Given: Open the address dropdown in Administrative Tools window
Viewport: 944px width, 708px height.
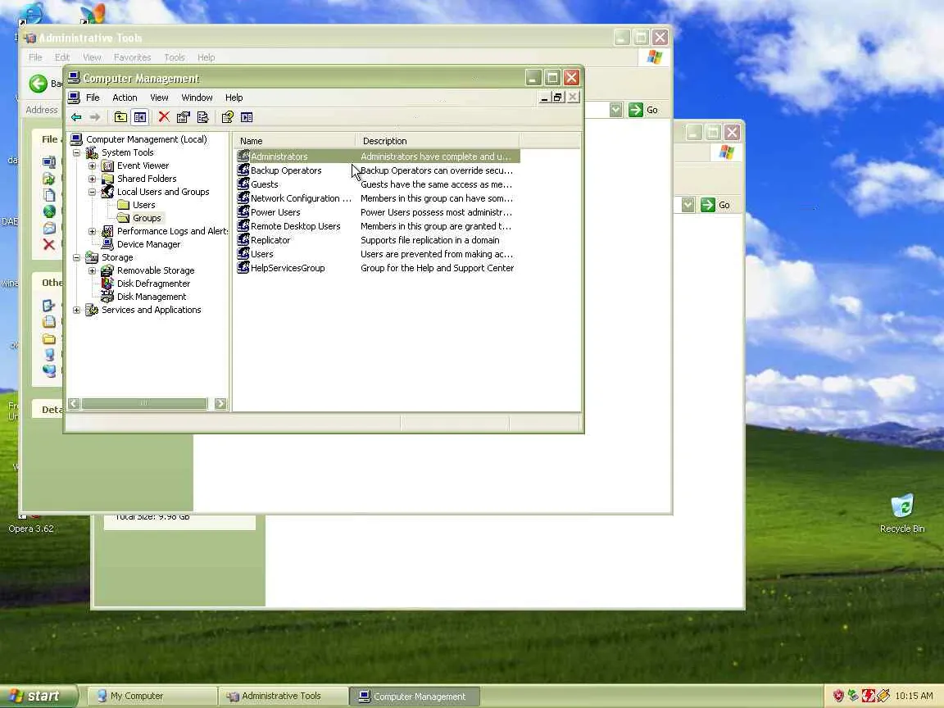Looking at the screenshot, I should pyautogui.click(x=615, y=110).
